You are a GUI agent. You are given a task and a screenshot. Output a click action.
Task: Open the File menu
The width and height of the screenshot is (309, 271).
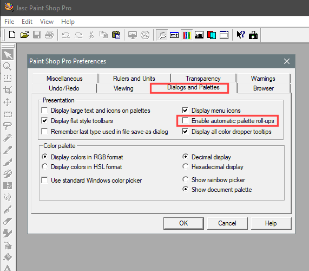click(x=9, y=22)
